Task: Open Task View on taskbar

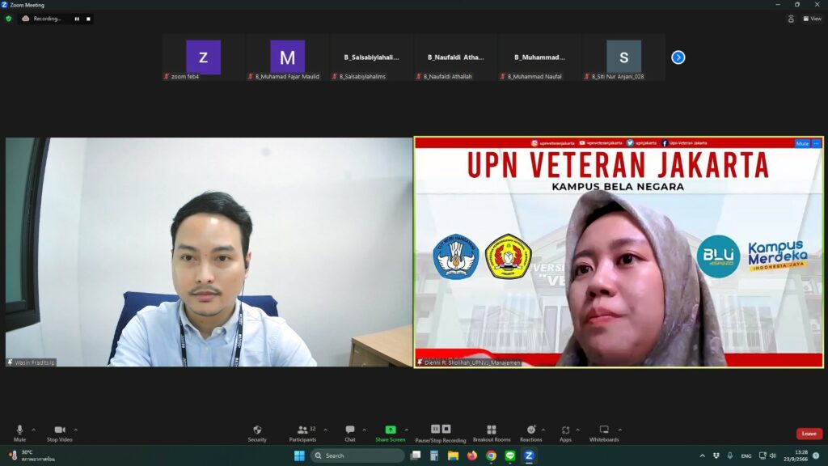Action: [416, 455]
